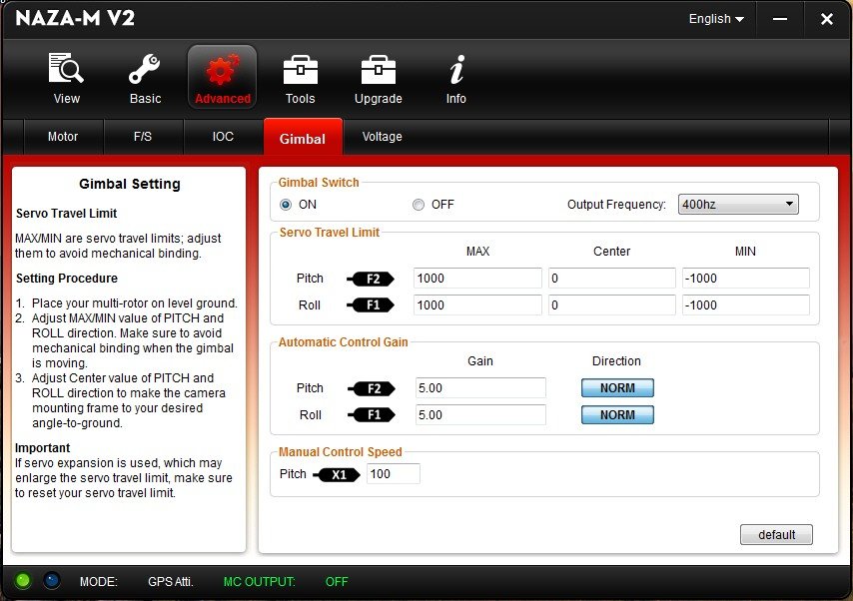The image size is (853, 601).
Task: Click the Gimbal Switch group title
Action: [319, 183]
